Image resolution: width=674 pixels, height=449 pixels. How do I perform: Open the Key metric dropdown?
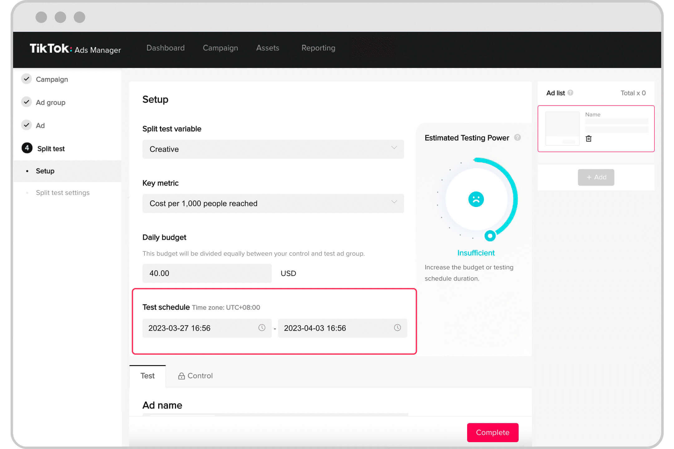[273, 203]
